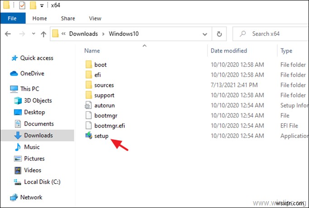This screenshot has height=208, width=309.
Task: Switch to the View ribbon tab
Action: point(95,18)
